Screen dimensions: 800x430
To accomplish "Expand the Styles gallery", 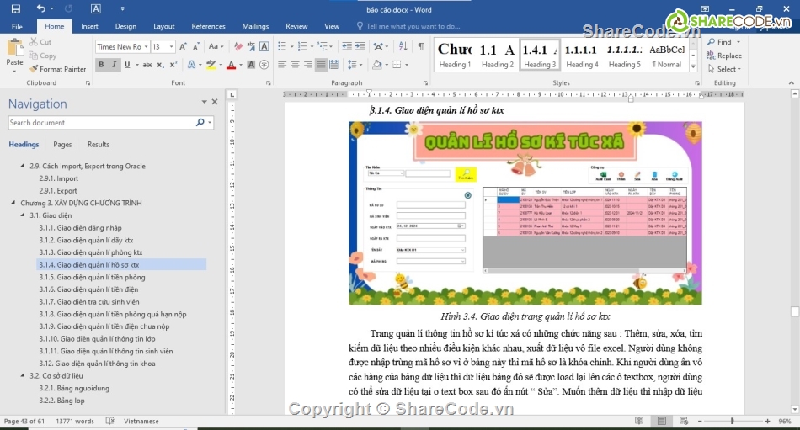I will point(693,66).
